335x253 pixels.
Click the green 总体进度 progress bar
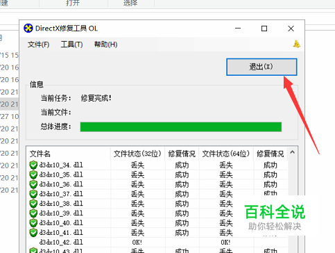[x=181, y=127]
